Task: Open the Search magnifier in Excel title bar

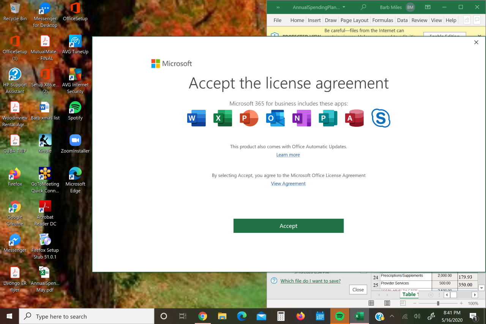Action: point(363,7)
